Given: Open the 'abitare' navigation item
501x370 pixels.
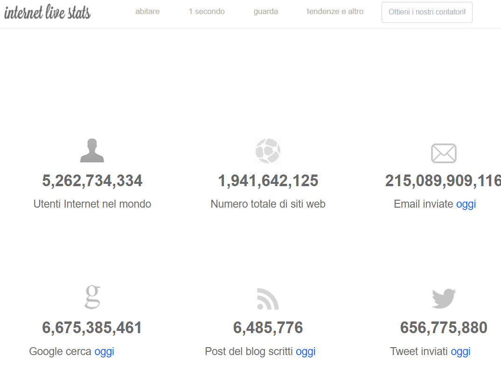Looking at the screenshot, I should coord(147,12).
